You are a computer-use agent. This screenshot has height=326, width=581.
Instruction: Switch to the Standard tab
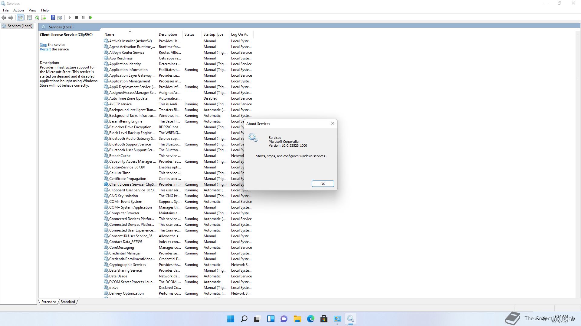[x=68, y=302]
